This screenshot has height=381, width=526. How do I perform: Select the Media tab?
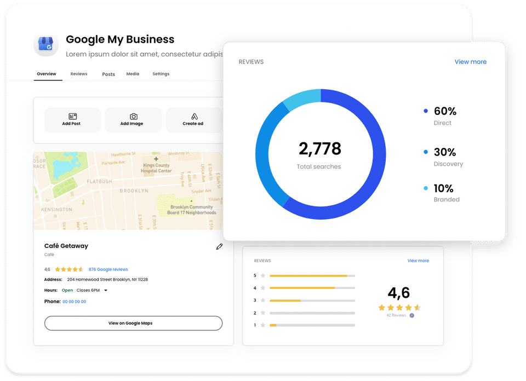[x=133, y=74]
